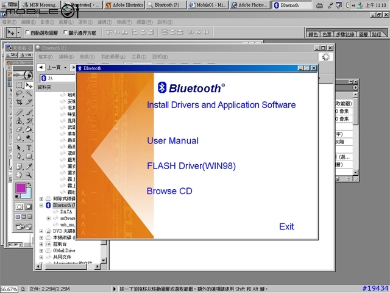390x293 pixels.
Task: Select the Slice tool
Action: click(29, 102)
